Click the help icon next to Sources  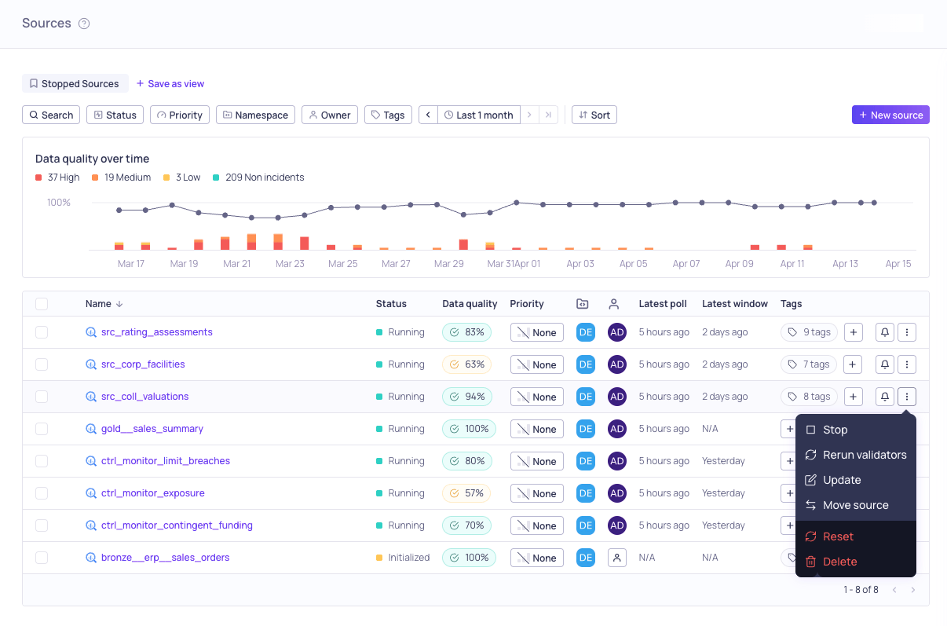(x=84, y=24)
